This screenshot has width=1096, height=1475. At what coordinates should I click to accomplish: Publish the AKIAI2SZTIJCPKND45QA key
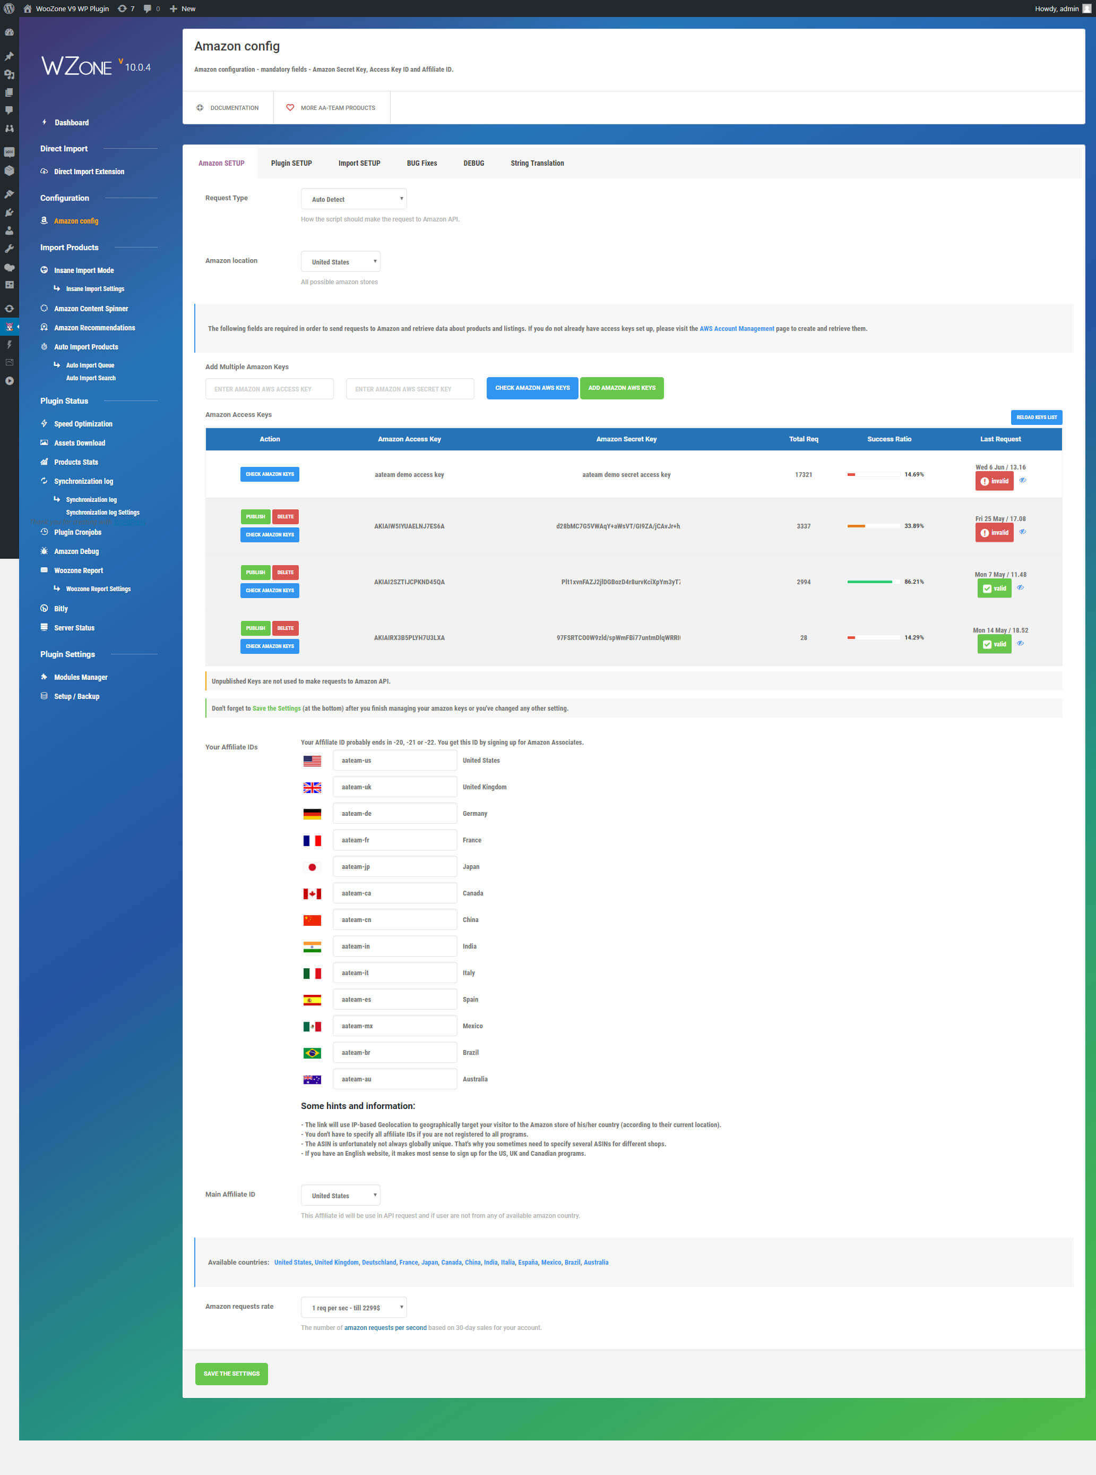[255, 572]
